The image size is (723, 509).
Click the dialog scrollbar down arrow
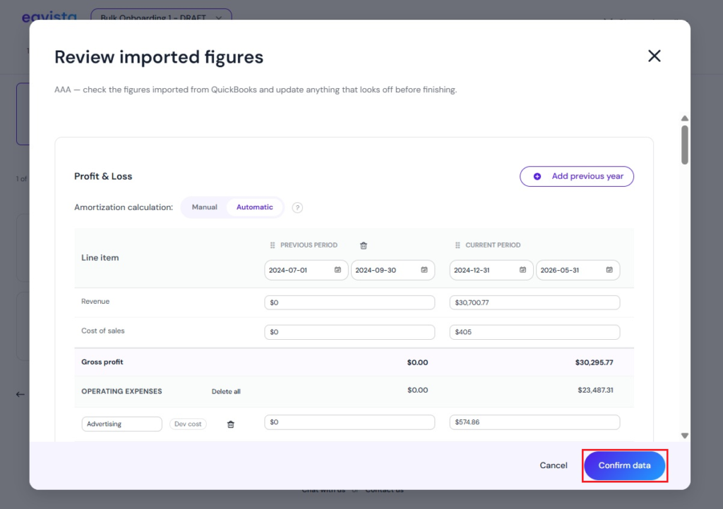click(685, 436)
